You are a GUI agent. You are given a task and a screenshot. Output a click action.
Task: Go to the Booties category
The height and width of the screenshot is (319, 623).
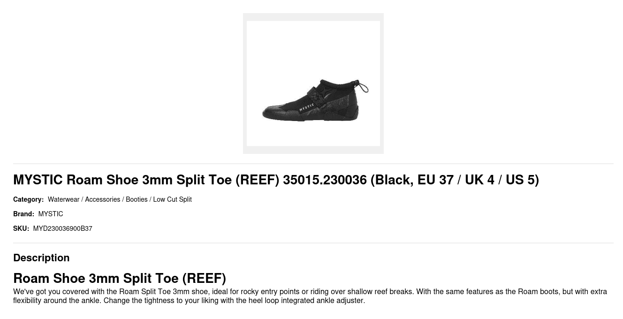(137, 199)
